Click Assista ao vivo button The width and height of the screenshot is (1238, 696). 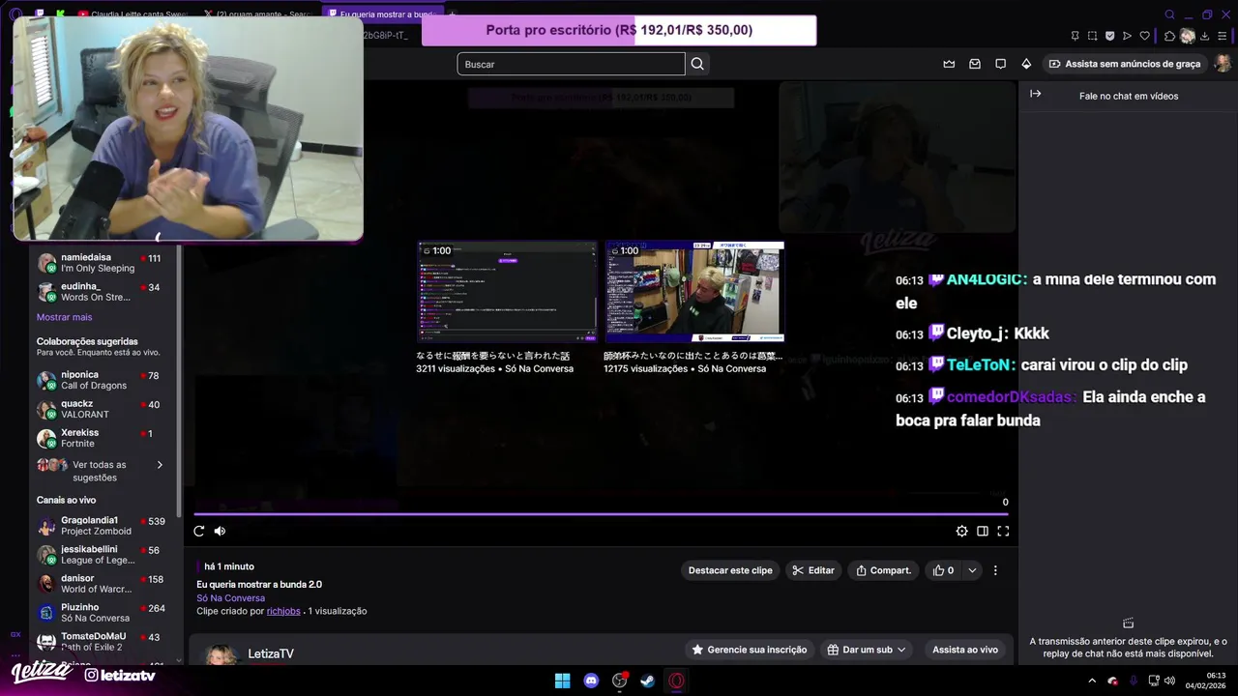[965, 650]
